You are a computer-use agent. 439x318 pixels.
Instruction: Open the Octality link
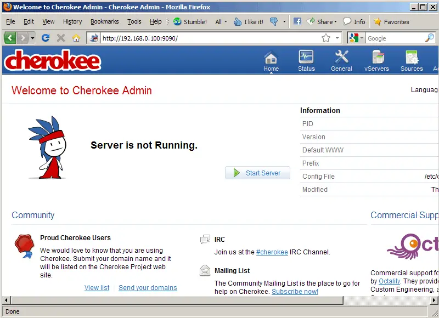point(389,281)
